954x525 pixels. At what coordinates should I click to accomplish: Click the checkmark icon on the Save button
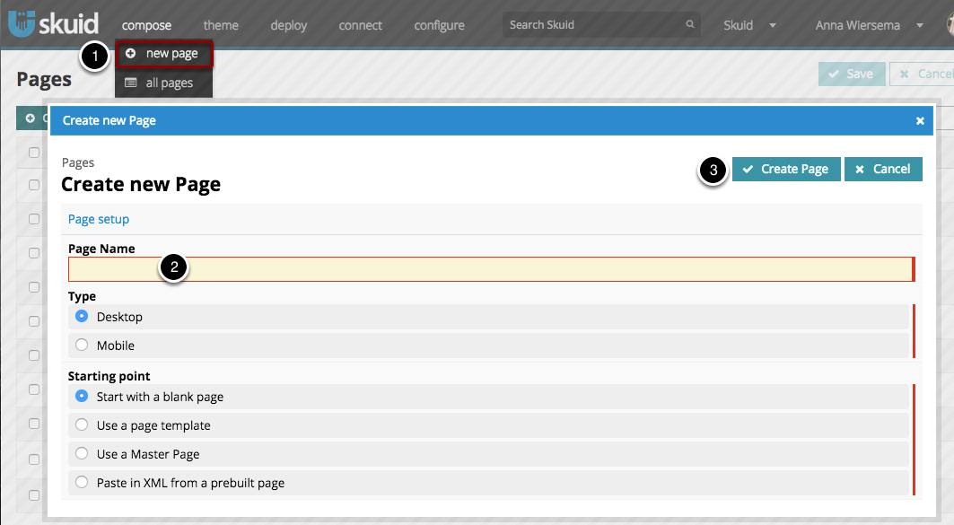click(x=835, y=74)
